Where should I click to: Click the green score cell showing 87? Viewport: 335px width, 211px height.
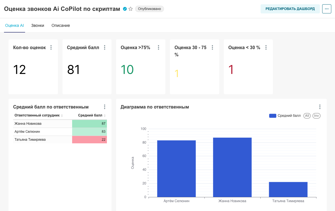(x=90, y=123)
